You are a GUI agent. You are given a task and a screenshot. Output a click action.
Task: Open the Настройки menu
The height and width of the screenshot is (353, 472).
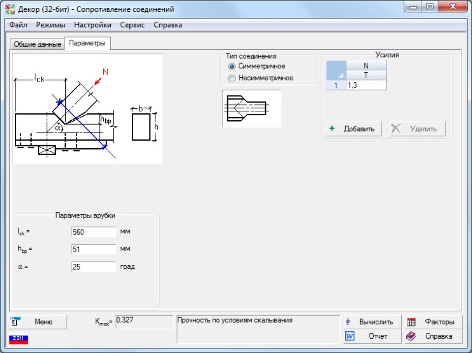pyautogui.click(x=92, y=25)
